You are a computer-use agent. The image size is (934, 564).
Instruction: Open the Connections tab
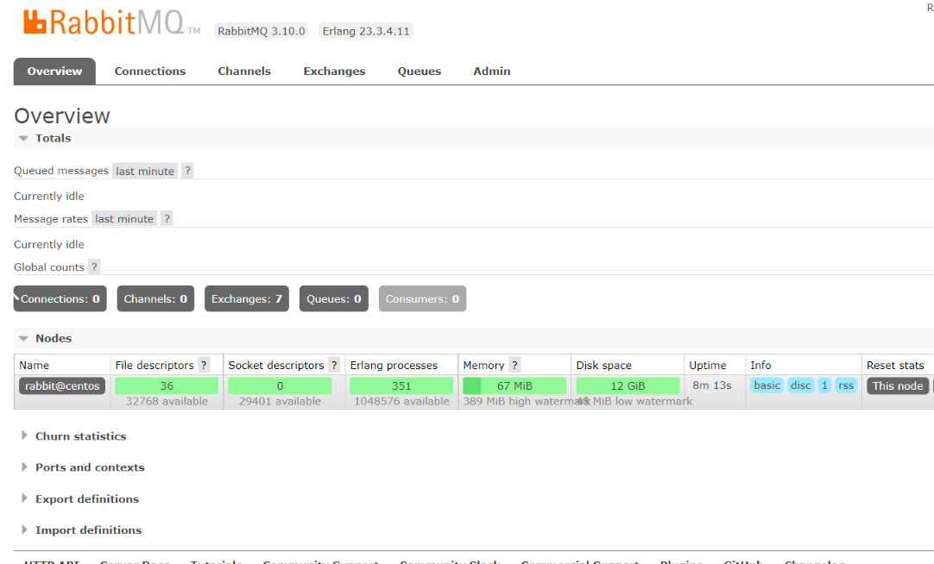[150, 72]
